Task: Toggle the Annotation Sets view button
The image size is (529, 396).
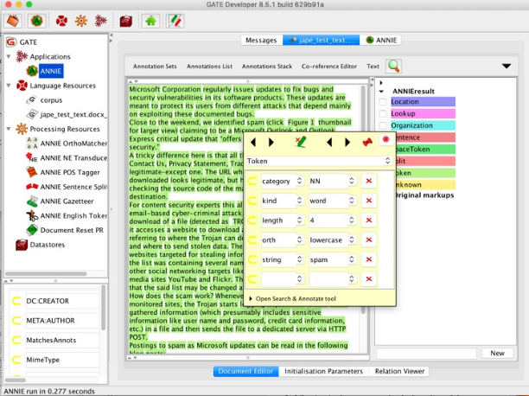Action: coord(155,67)
